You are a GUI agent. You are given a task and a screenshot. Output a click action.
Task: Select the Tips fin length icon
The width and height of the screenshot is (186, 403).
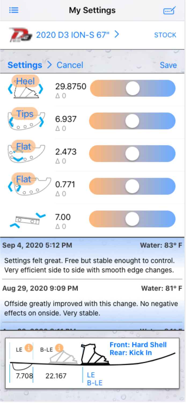point(26,120)
